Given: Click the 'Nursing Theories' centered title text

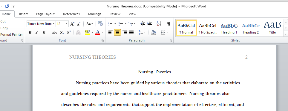Looking at the screenshot, I should point(154,72).
